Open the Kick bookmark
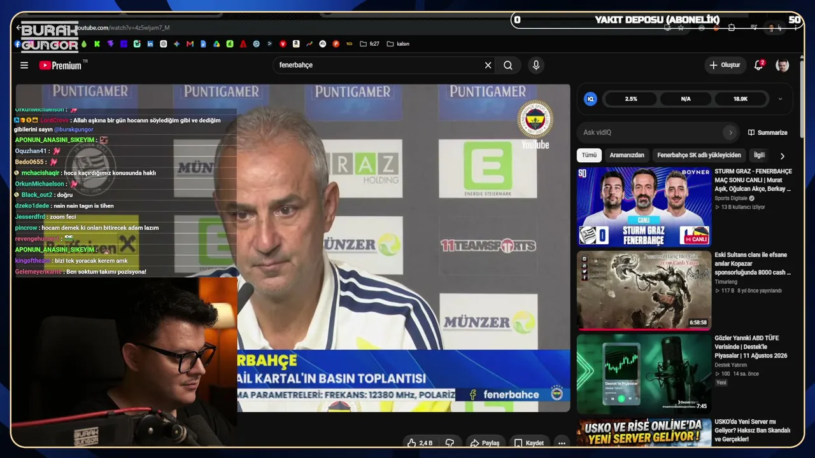 click(x=97, y=44)
